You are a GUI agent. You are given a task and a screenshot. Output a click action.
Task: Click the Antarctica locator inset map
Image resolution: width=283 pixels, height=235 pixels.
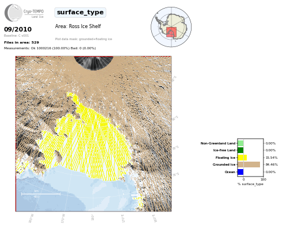(x=171, y=27)
